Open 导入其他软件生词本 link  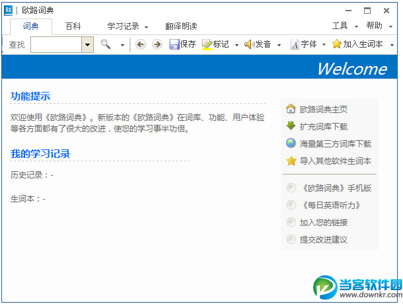[x=336, y=161]
